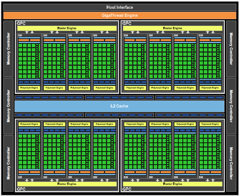The image size is (240, 196).
Task: Select the middle-right Memory Controller block
Action: point(231,106)
